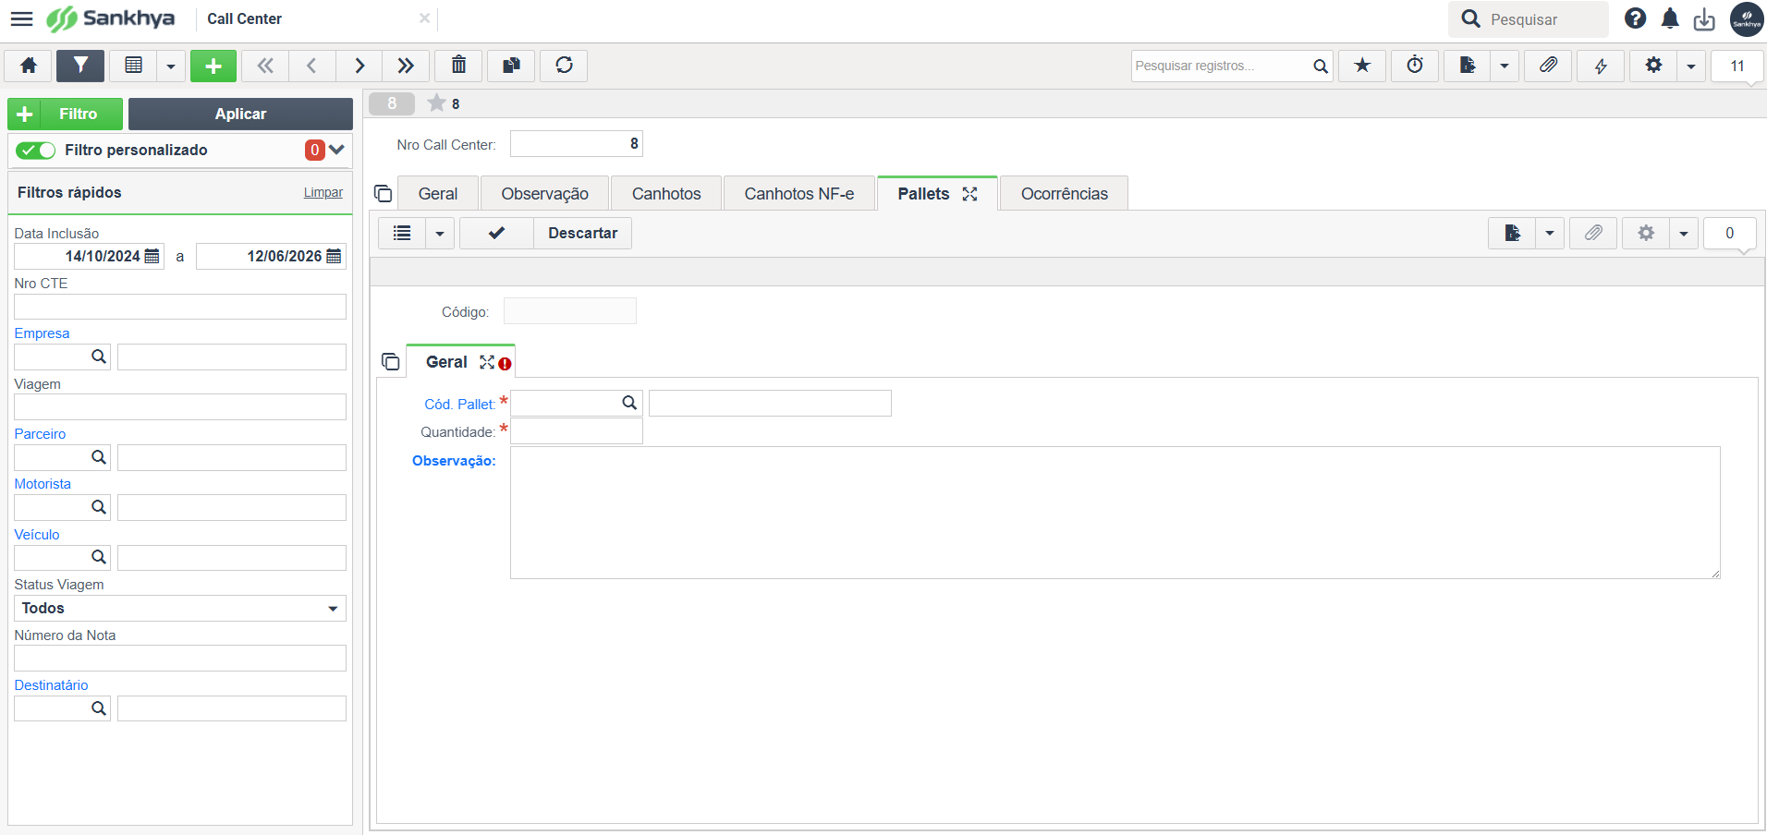
Task: Open Motorista lookup search icon
Action: click(x=99, y=507)
